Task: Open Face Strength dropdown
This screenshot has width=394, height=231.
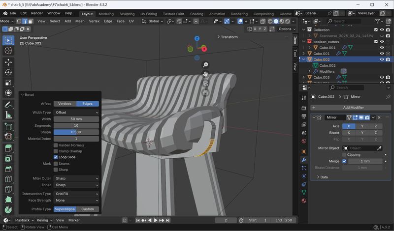Action: 76,201
